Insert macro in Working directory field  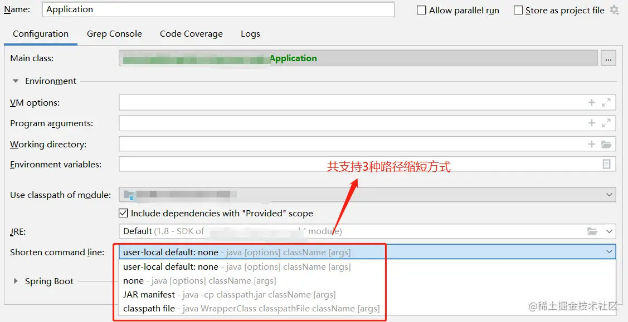592,144
